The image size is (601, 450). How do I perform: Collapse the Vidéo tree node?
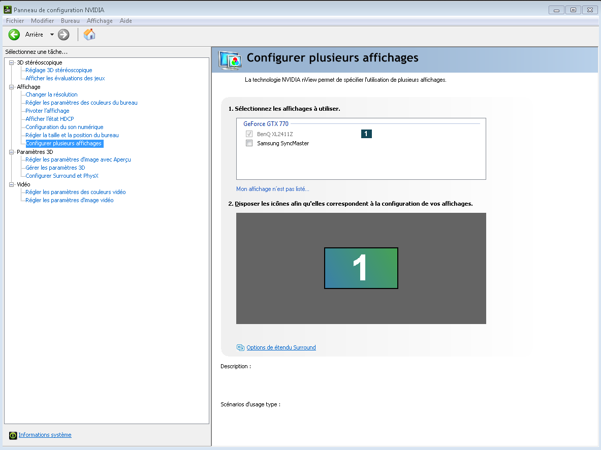tap(12, 184)
